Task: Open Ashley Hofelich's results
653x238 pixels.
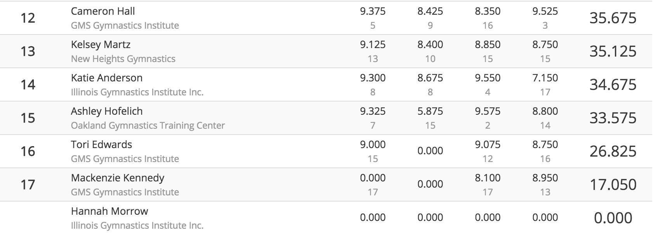Action: click(x=107, y=111)
